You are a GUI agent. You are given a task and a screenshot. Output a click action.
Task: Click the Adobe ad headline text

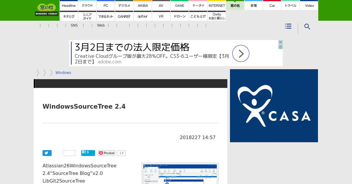click(132, 47)
